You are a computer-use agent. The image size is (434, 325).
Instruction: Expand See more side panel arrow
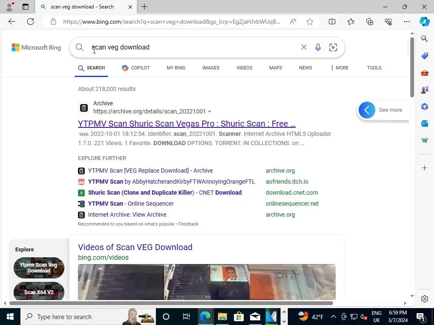(367, 110)
